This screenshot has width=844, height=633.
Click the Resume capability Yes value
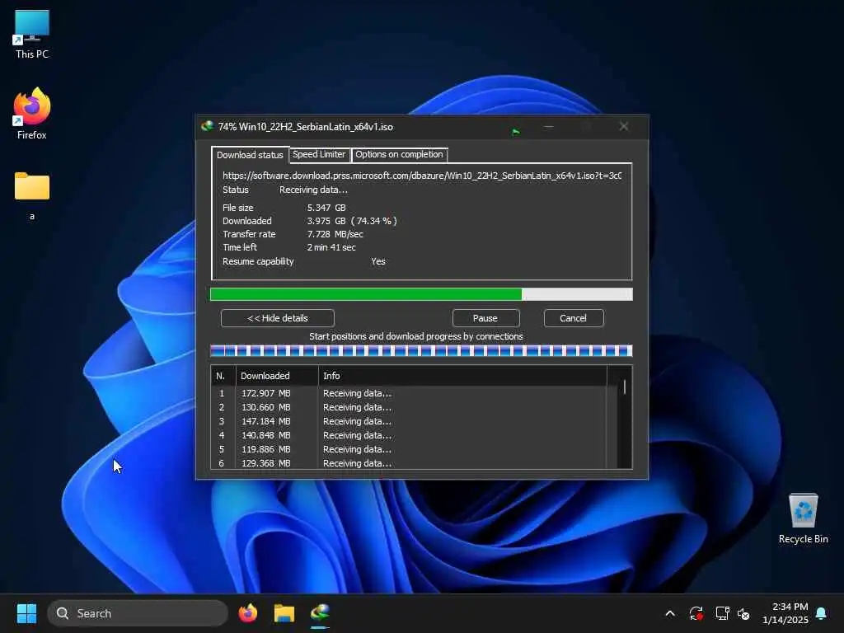pos(377,261)
